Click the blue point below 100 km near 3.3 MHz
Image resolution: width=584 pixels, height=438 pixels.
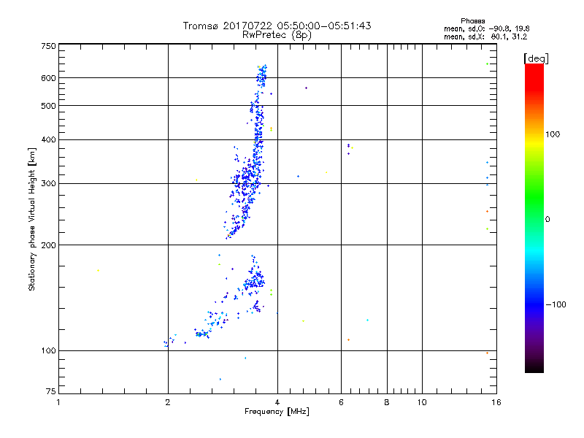245,358
